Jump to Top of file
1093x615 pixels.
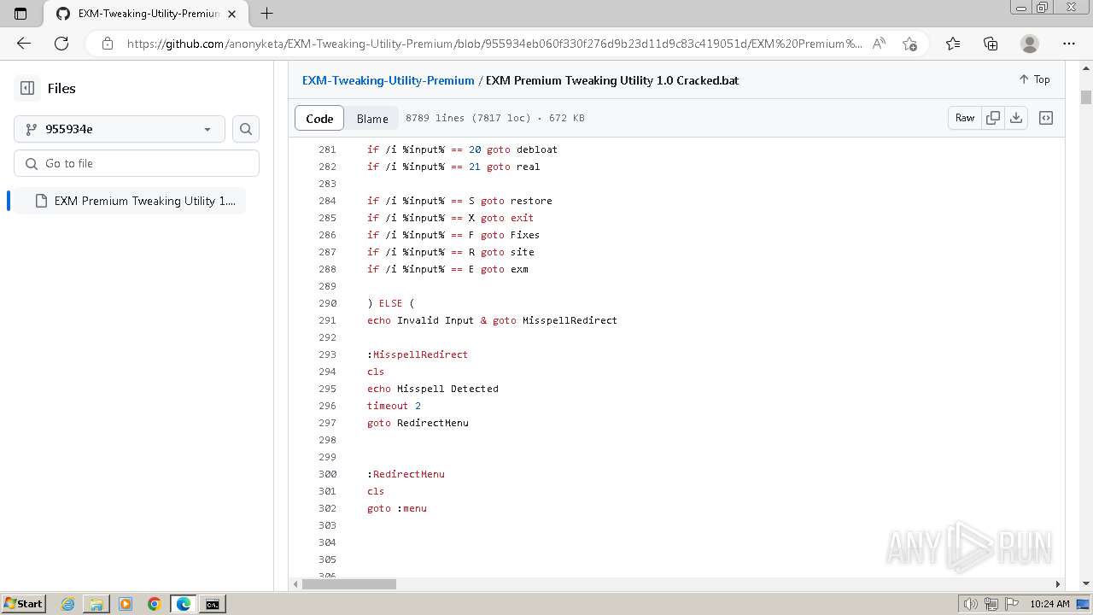(1034, 79)
